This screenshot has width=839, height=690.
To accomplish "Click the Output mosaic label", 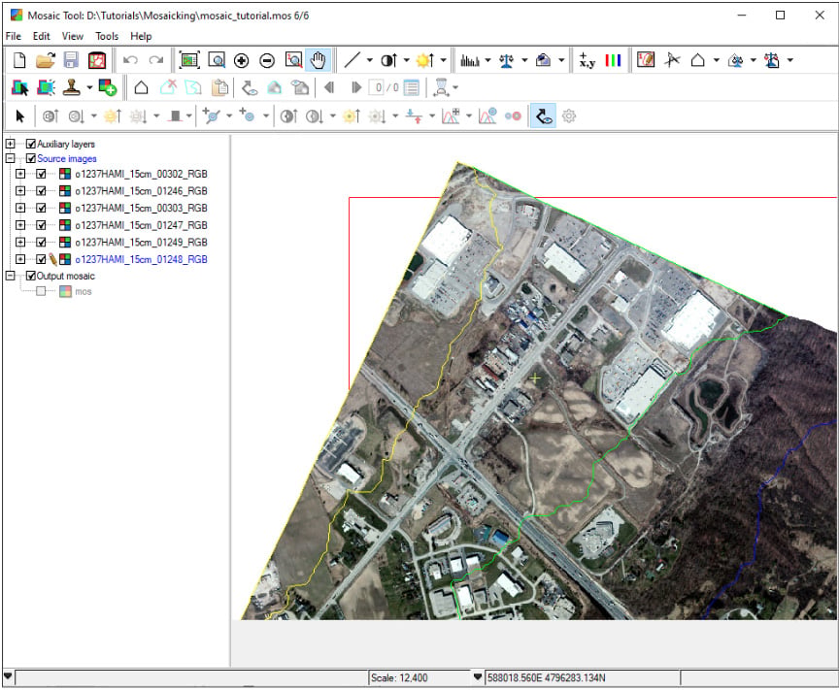I will tap(65, 276).
